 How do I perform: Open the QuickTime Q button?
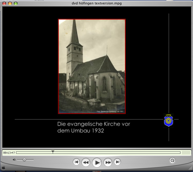pyautogui.click(x=172, y=161)
